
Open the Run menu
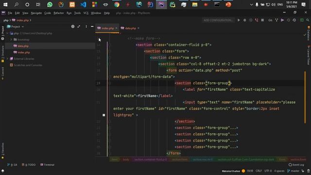(x=69, y=13)
